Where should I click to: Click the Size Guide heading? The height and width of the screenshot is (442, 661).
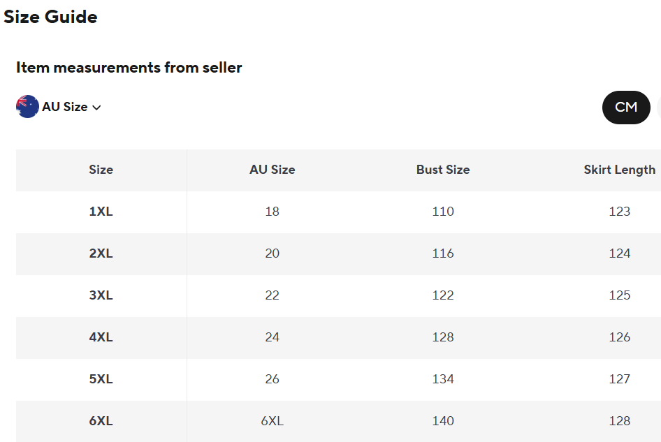coord(50,17)
